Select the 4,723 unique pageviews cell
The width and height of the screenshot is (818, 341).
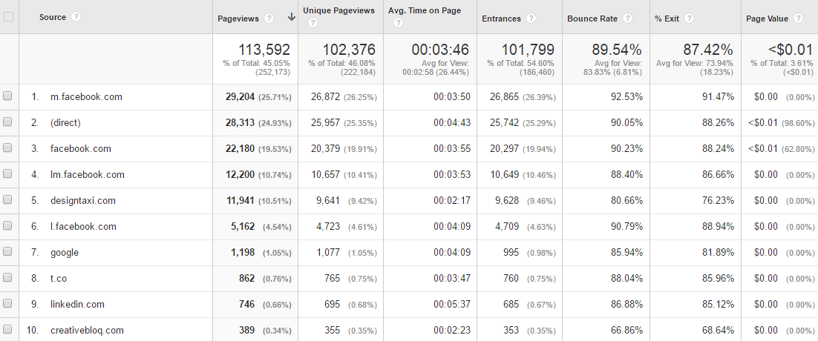point(329,226)
